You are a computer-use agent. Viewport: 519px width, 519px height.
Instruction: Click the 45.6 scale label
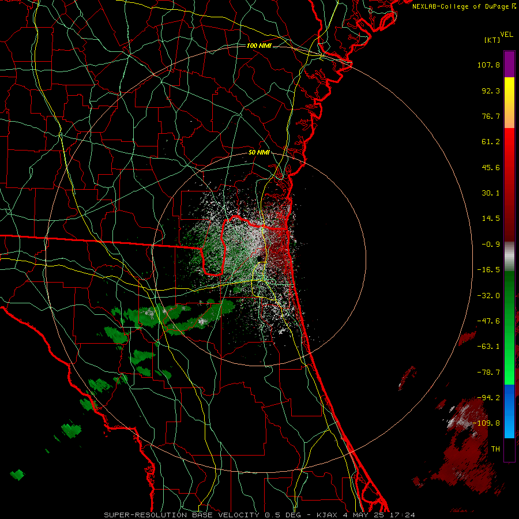click(x=491, y=167)
